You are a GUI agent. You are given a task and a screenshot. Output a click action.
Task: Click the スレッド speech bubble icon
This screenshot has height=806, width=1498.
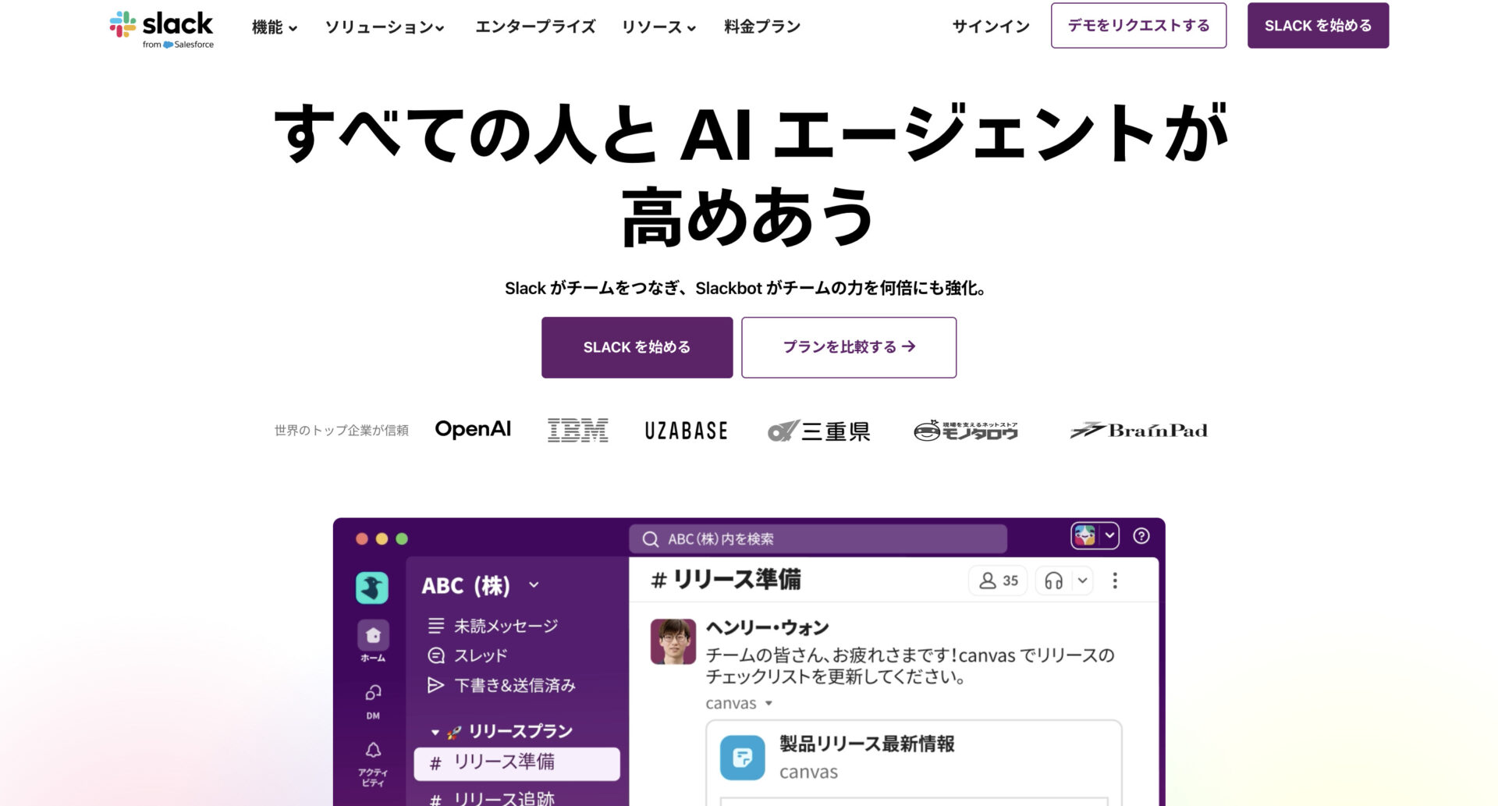(436, 655)
